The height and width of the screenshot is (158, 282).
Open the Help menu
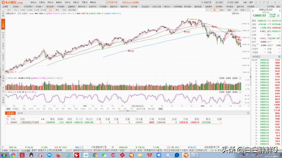tap(93, 2)
